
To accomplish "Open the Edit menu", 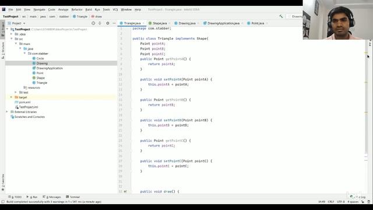I will click(19, 9).
